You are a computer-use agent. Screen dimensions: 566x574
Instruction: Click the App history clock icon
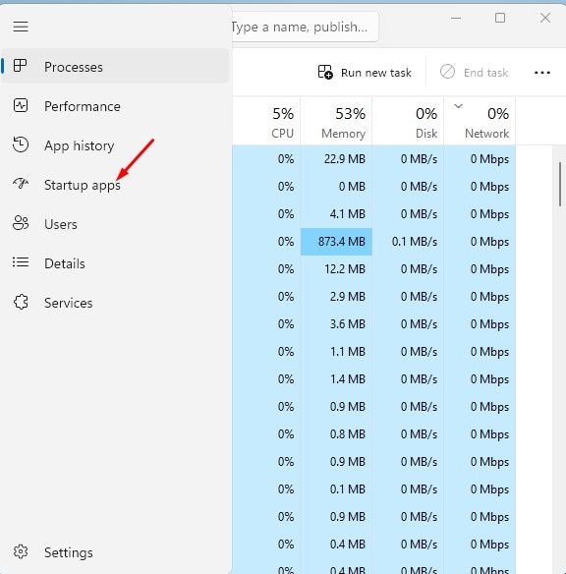point(21,144)
